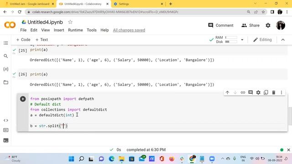Open File Explorer from taskbar
The width and height of the screenshot is (292, 164).
[122, 159]
